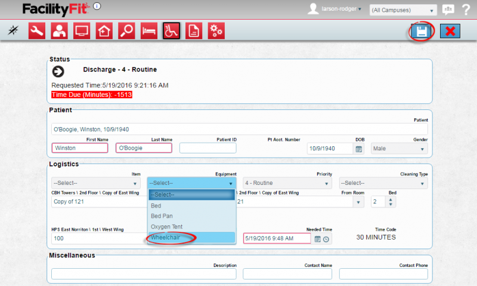The image size is (477, 286).
Task: Click the monitor screen toolbar icon
Action: (x=82, y=31)
